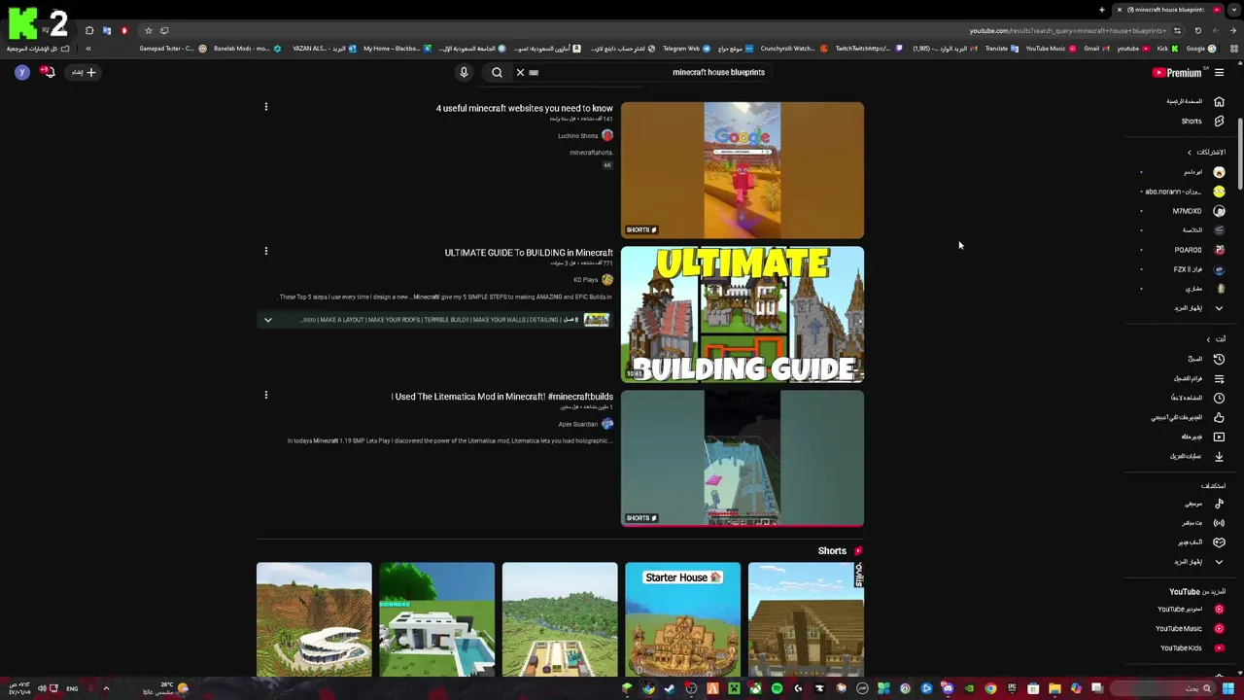
Task: Click title '4 useful minecraft websites you need to know'
Action: point(524,108)
